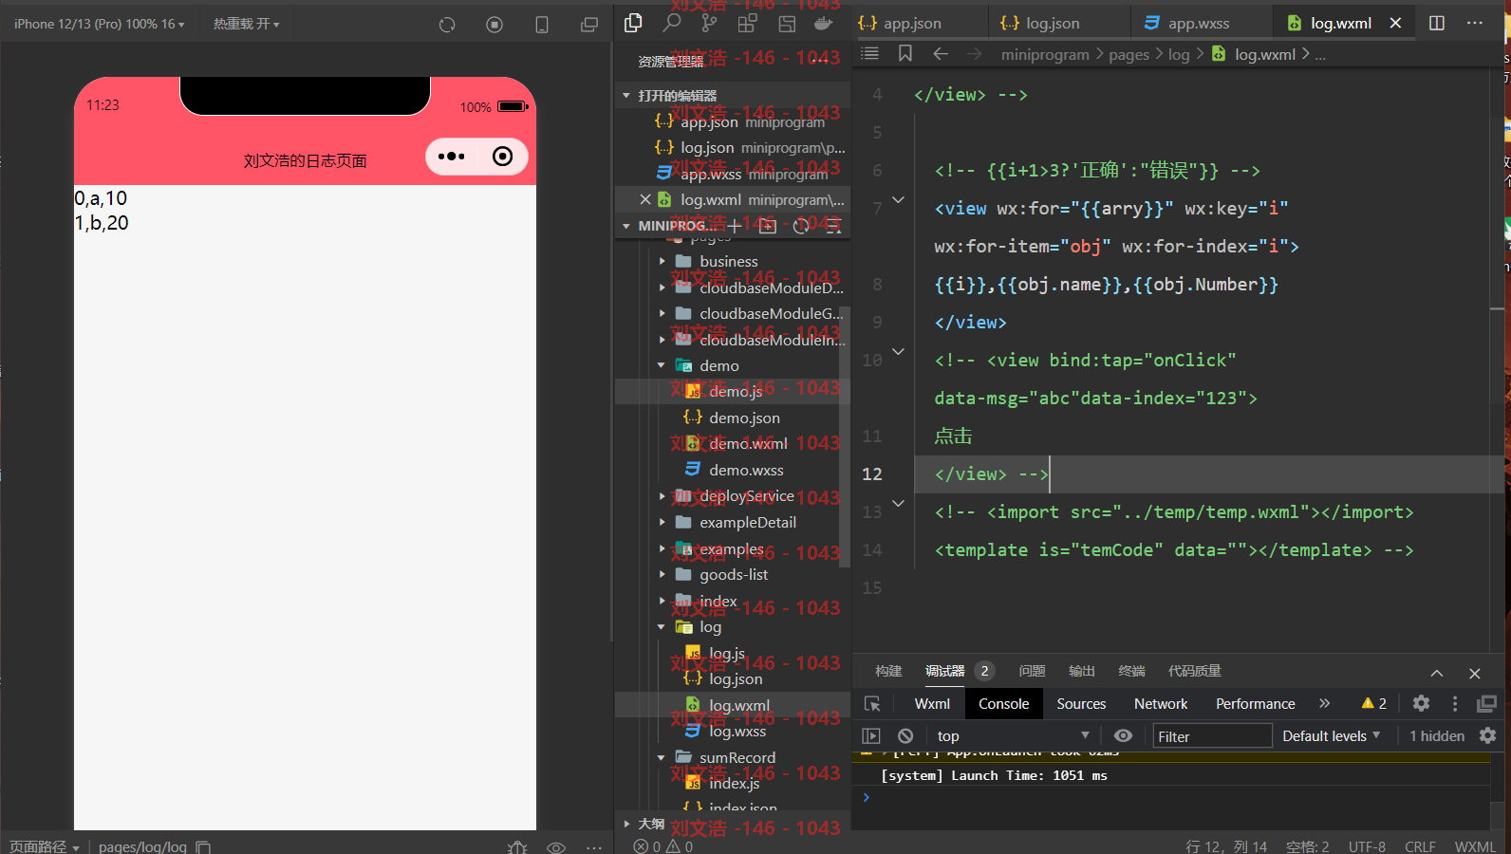1511x854 pixels.
Task: Click the editor outline list icon
Action: 869,54
